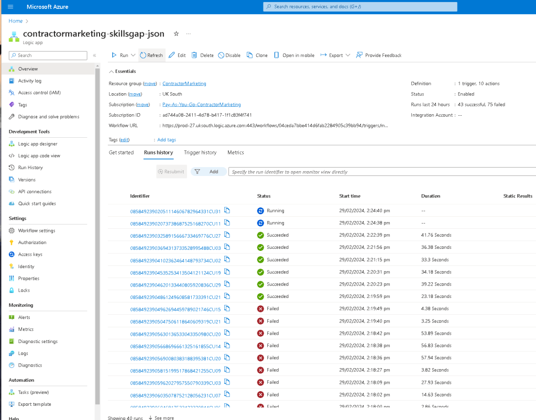Copy identifier of run ending CU31
Image resolution: width=536 pixels, height=420 pixels.
tap(227, 211)
